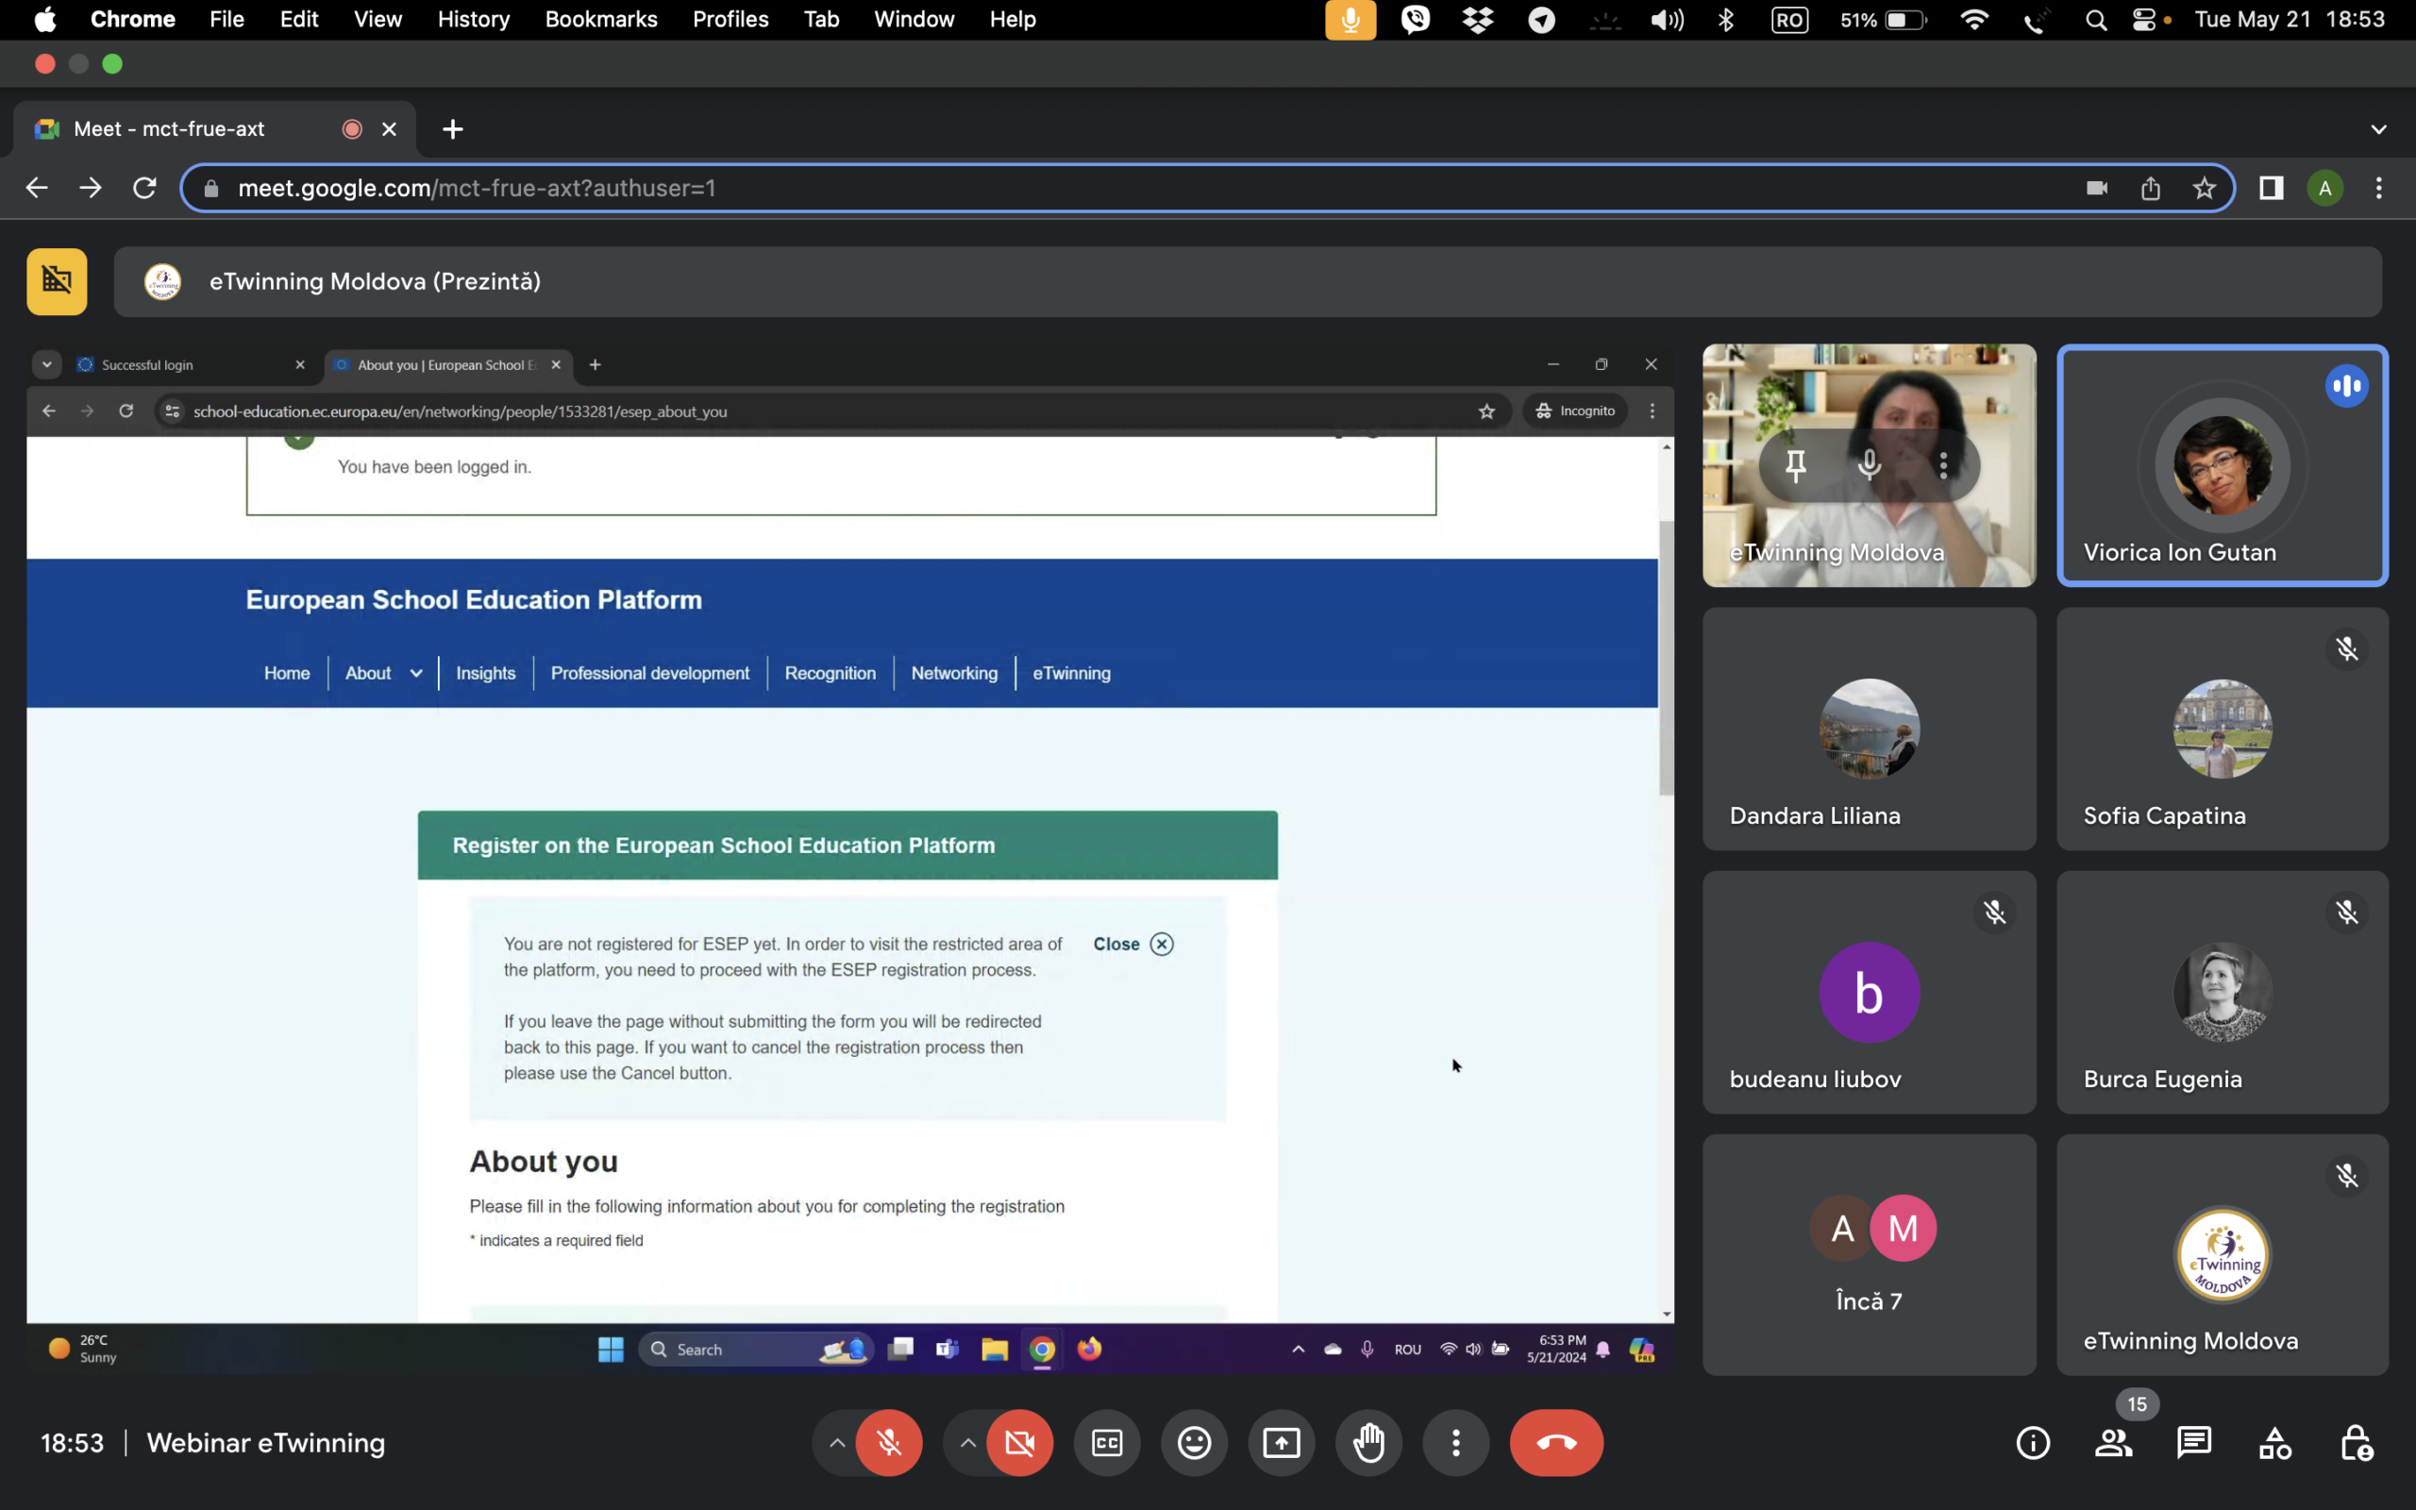The height and width of the screenshot is (1510, 2416).
Task: Open more options three-dot menu
Action: (x=1455, y=1442)
